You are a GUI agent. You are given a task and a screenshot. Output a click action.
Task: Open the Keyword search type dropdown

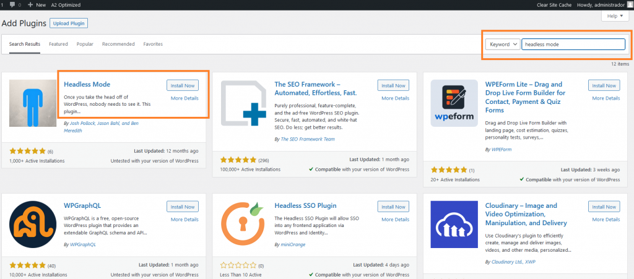tap(502, 45)
